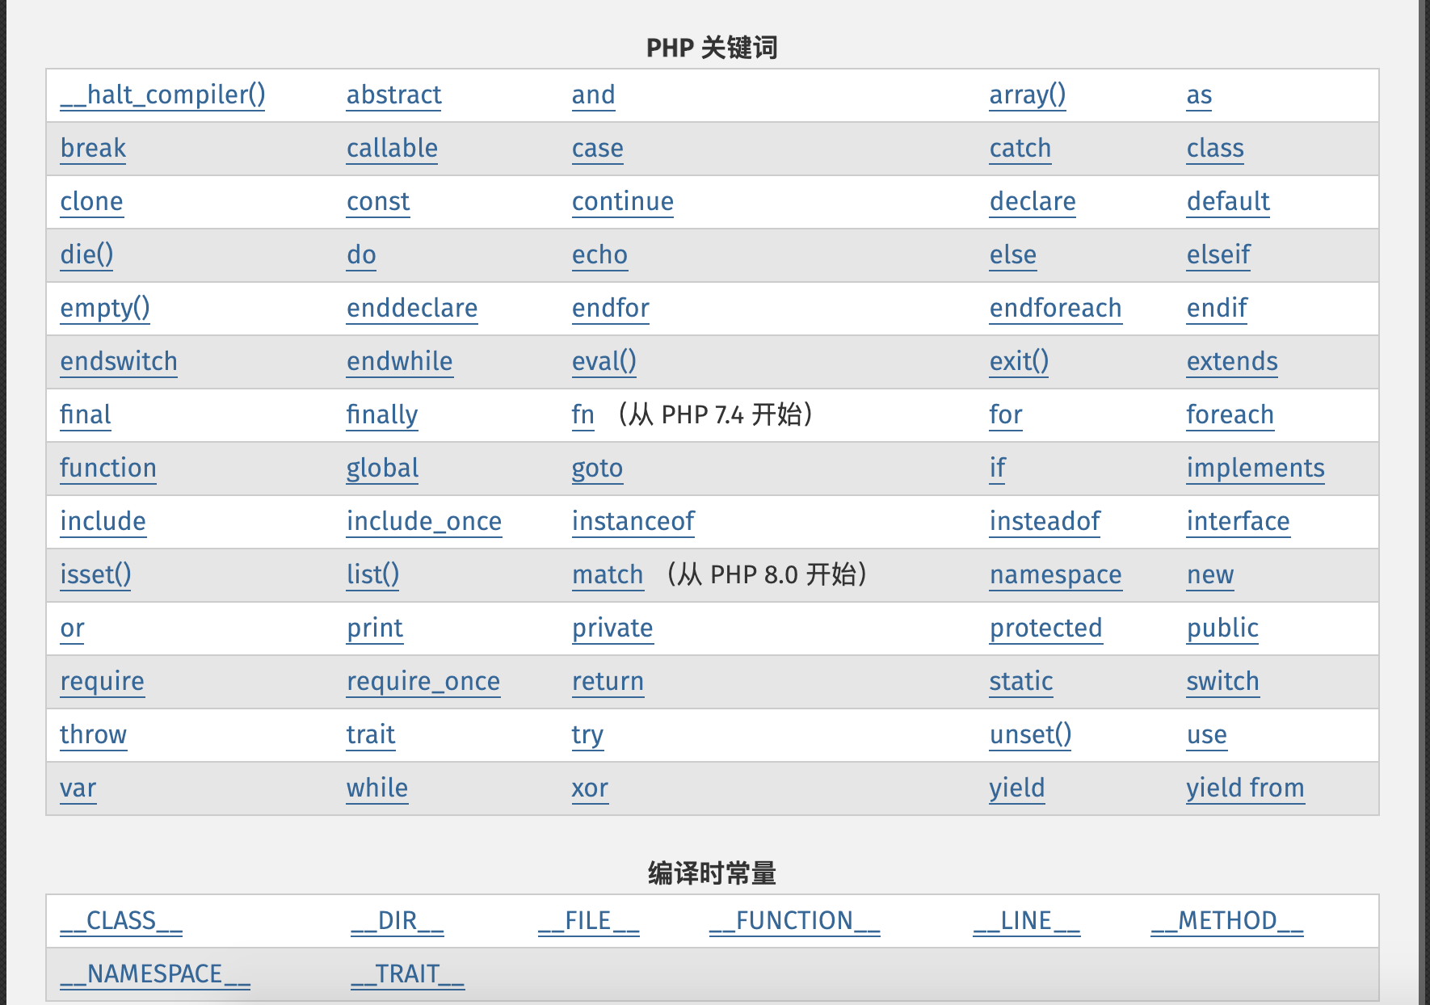Click the default keyword link
This screenshot has width=1430, height=1005.
click(x=1228, y=202)
